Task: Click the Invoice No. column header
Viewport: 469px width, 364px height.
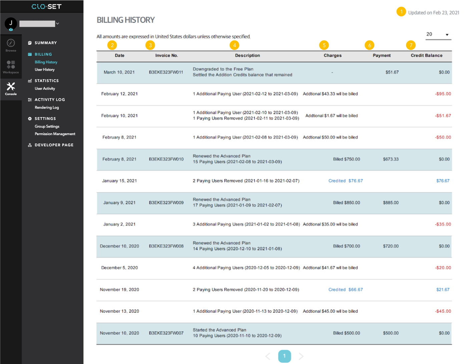Action: pyautogui.click(x=166, y=56)
